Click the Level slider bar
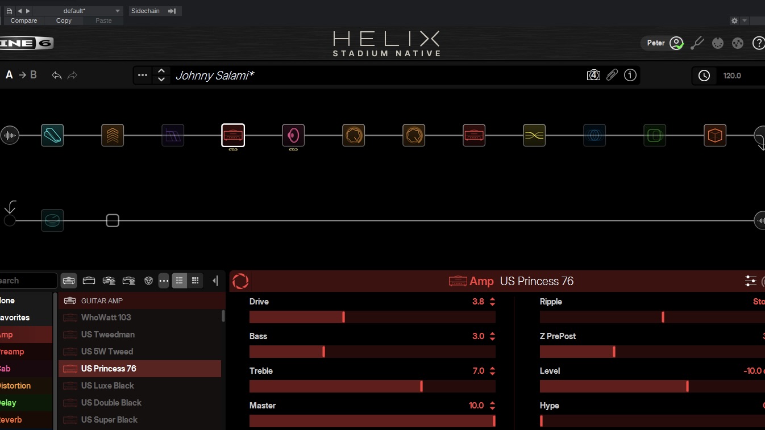Screen dimensions: 765x430 click(x=652, y=386)
